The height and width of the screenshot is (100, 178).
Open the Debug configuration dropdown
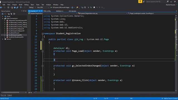pos(35,7)
